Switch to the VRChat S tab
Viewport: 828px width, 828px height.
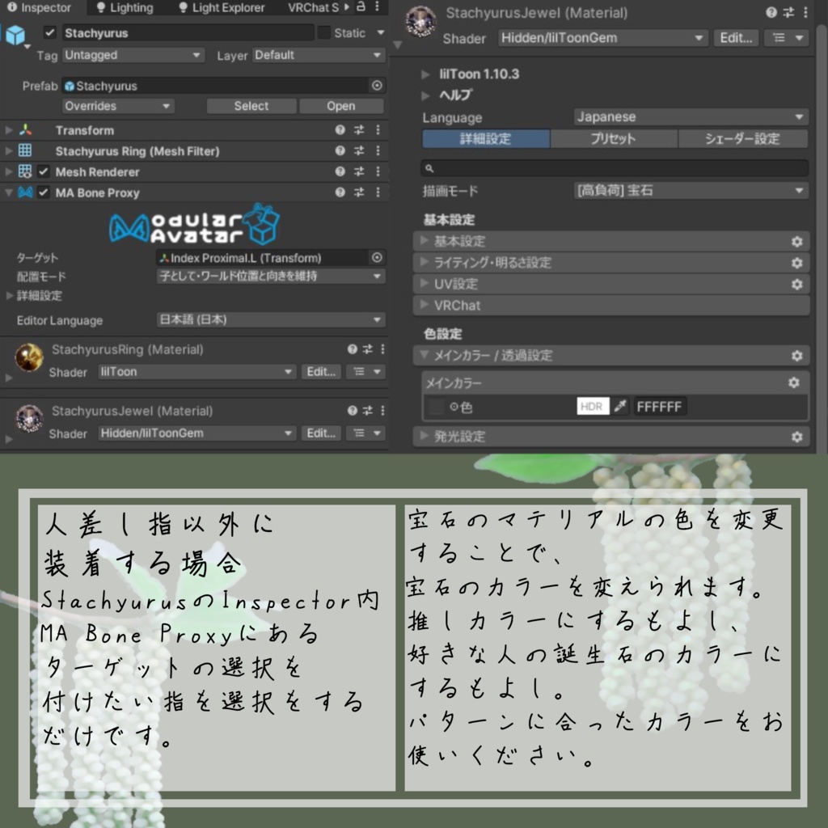pyautogui.click(x=313, y=7)
